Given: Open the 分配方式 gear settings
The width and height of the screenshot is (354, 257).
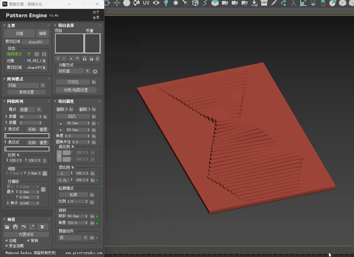Looking at the screenshot, I should click(x=95, y=72).
